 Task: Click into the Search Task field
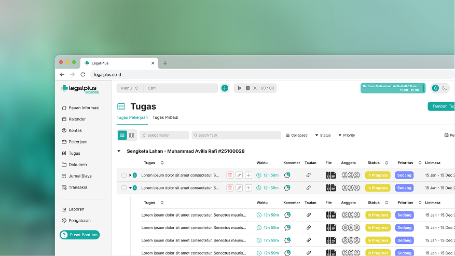point(236,135)
